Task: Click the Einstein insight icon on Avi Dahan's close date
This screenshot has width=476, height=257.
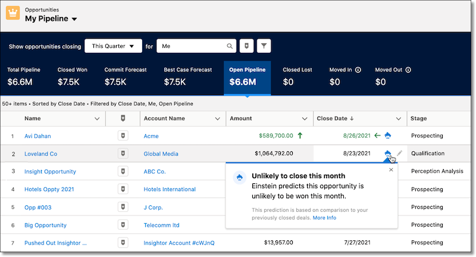Action: pyautogui.click(x=388, y=135)
